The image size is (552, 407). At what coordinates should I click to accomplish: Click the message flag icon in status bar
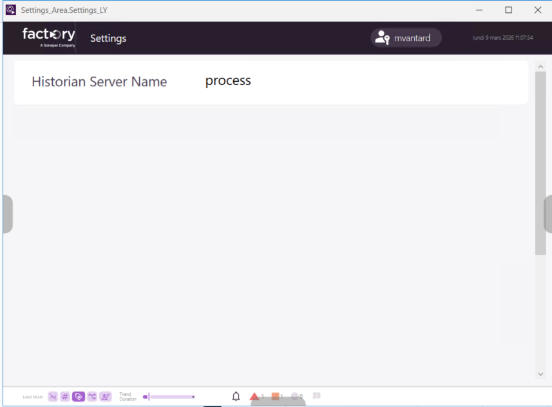pyautogui.click(x=316, y=396)
